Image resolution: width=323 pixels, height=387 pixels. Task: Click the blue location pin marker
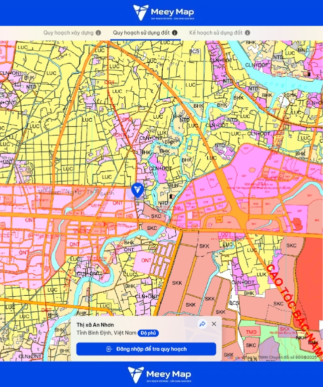coord(137,190)
